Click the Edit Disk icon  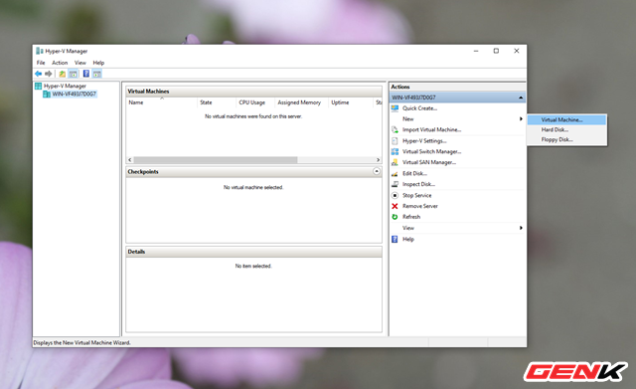click(395, 173)
